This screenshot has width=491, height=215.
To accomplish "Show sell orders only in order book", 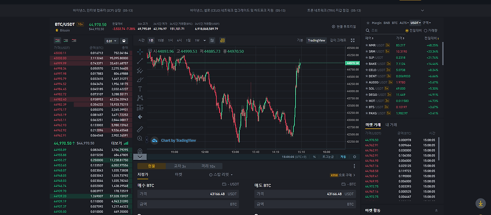I will (x=73, y=40).
